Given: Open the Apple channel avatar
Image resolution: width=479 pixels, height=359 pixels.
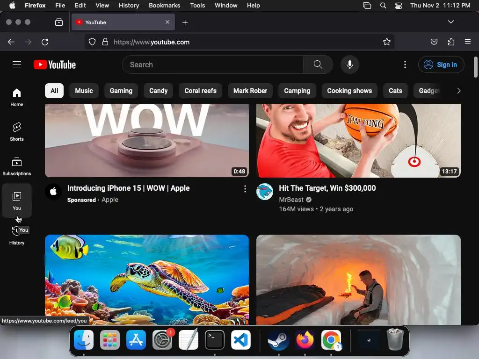Looking at the screenshot, I should (53, 191).
